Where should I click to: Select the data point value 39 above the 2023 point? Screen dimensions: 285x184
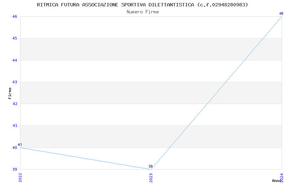pyautogui.click(x=151, y=166)
